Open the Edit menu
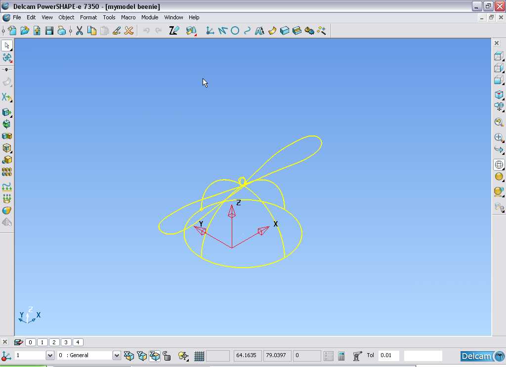The width and height of the screenshot is (506, 367). [31, 17]
